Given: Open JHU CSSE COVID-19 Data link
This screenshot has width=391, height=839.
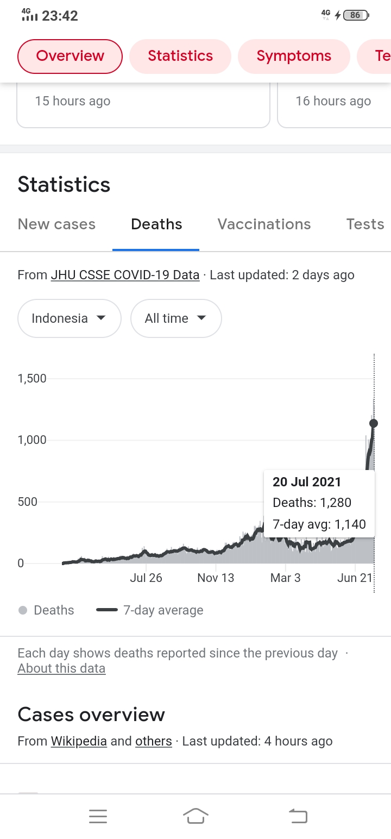Looking at the screenshot, I should 125,275.
